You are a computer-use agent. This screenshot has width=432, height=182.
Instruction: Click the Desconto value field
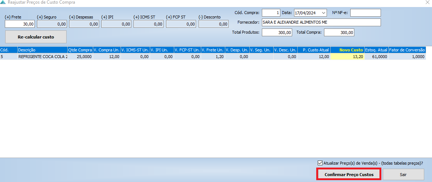pyautogui.click(x=213, y=24)
